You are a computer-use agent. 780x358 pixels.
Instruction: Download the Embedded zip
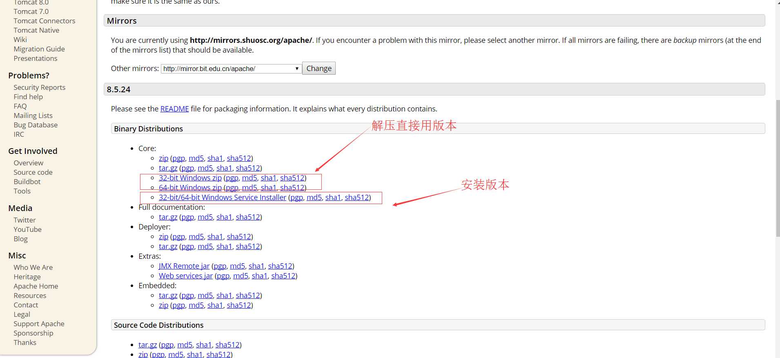[x=163, y=305]
